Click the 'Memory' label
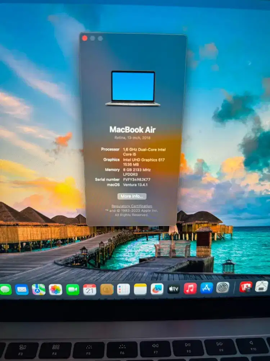270x361 pixels. click(112, 170)
